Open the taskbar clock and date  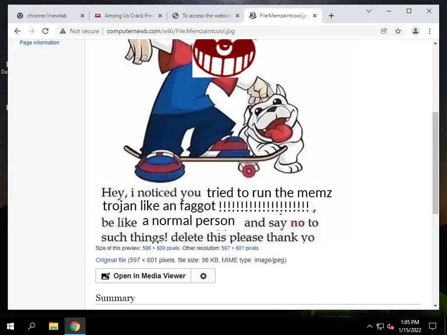pos(409,326)
